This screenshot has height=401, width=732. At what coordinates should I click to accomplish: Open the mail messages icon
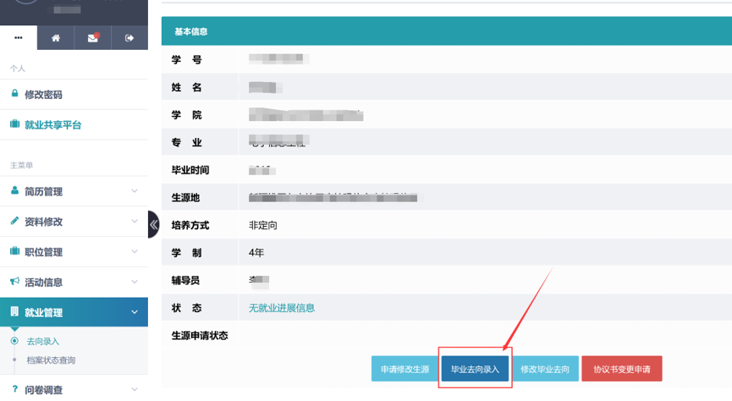pos(93,38)
